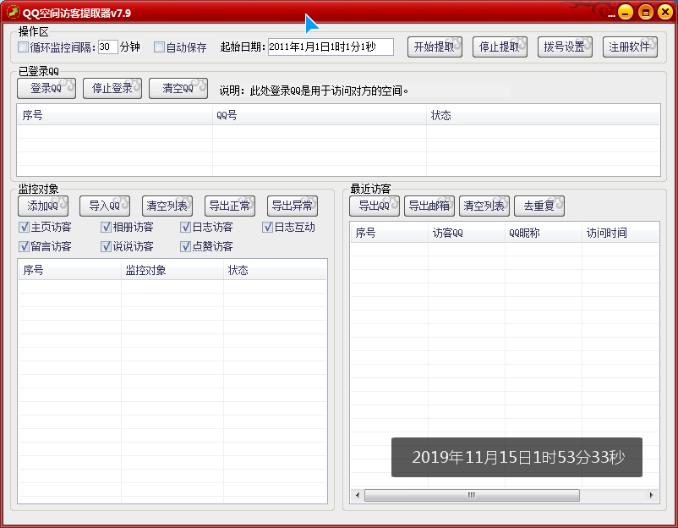Click 导出QQ in the 最近访客 panel
This screenshot has width=678, height=528.
[375, 206]
